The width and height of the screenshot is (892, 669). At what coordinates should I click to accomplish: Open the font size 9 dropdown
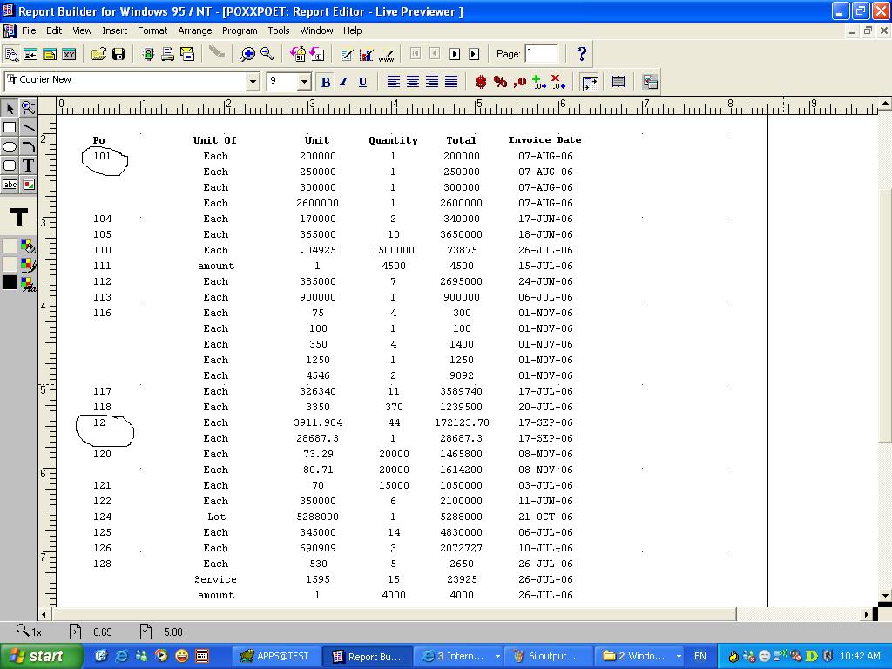(x=304, y=82)
